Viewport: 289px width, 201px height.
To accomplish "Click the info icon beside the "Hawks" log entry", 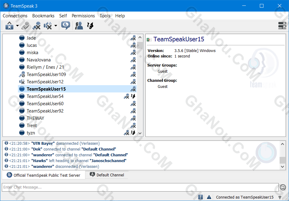I will click(x=6, y=161).
